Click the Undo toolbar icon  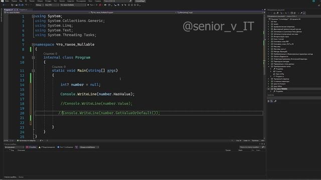pyautogui.click(x=26, y=5)
